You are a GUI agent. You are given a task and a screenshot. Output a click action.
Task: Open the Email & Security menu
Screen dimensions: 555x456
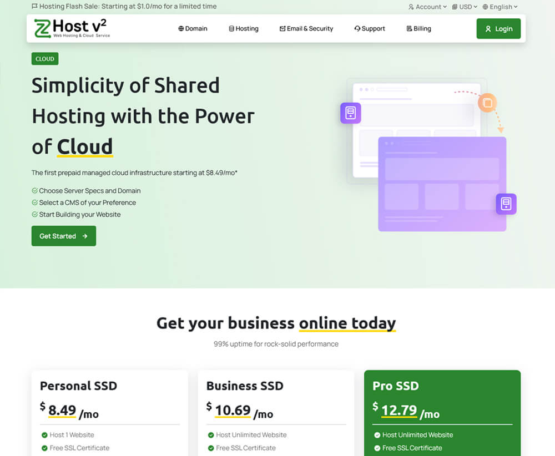(306, 29)
